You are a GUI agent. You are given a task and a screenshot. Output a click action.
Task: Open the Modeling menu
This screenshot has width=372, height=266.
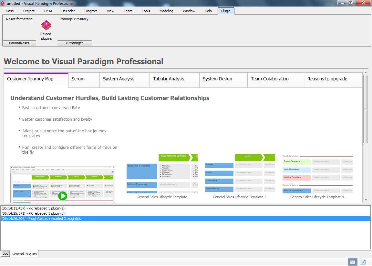tap(166, 11)
